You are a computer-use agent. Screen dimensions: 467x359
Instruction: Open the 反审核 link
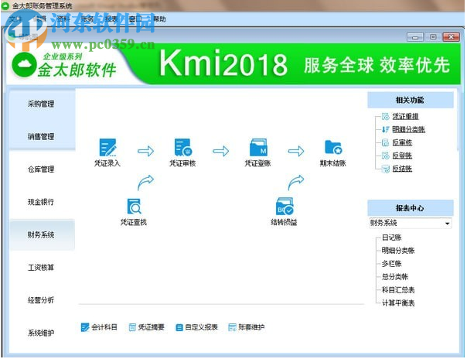pyautogui.click(x=402, y=142)
